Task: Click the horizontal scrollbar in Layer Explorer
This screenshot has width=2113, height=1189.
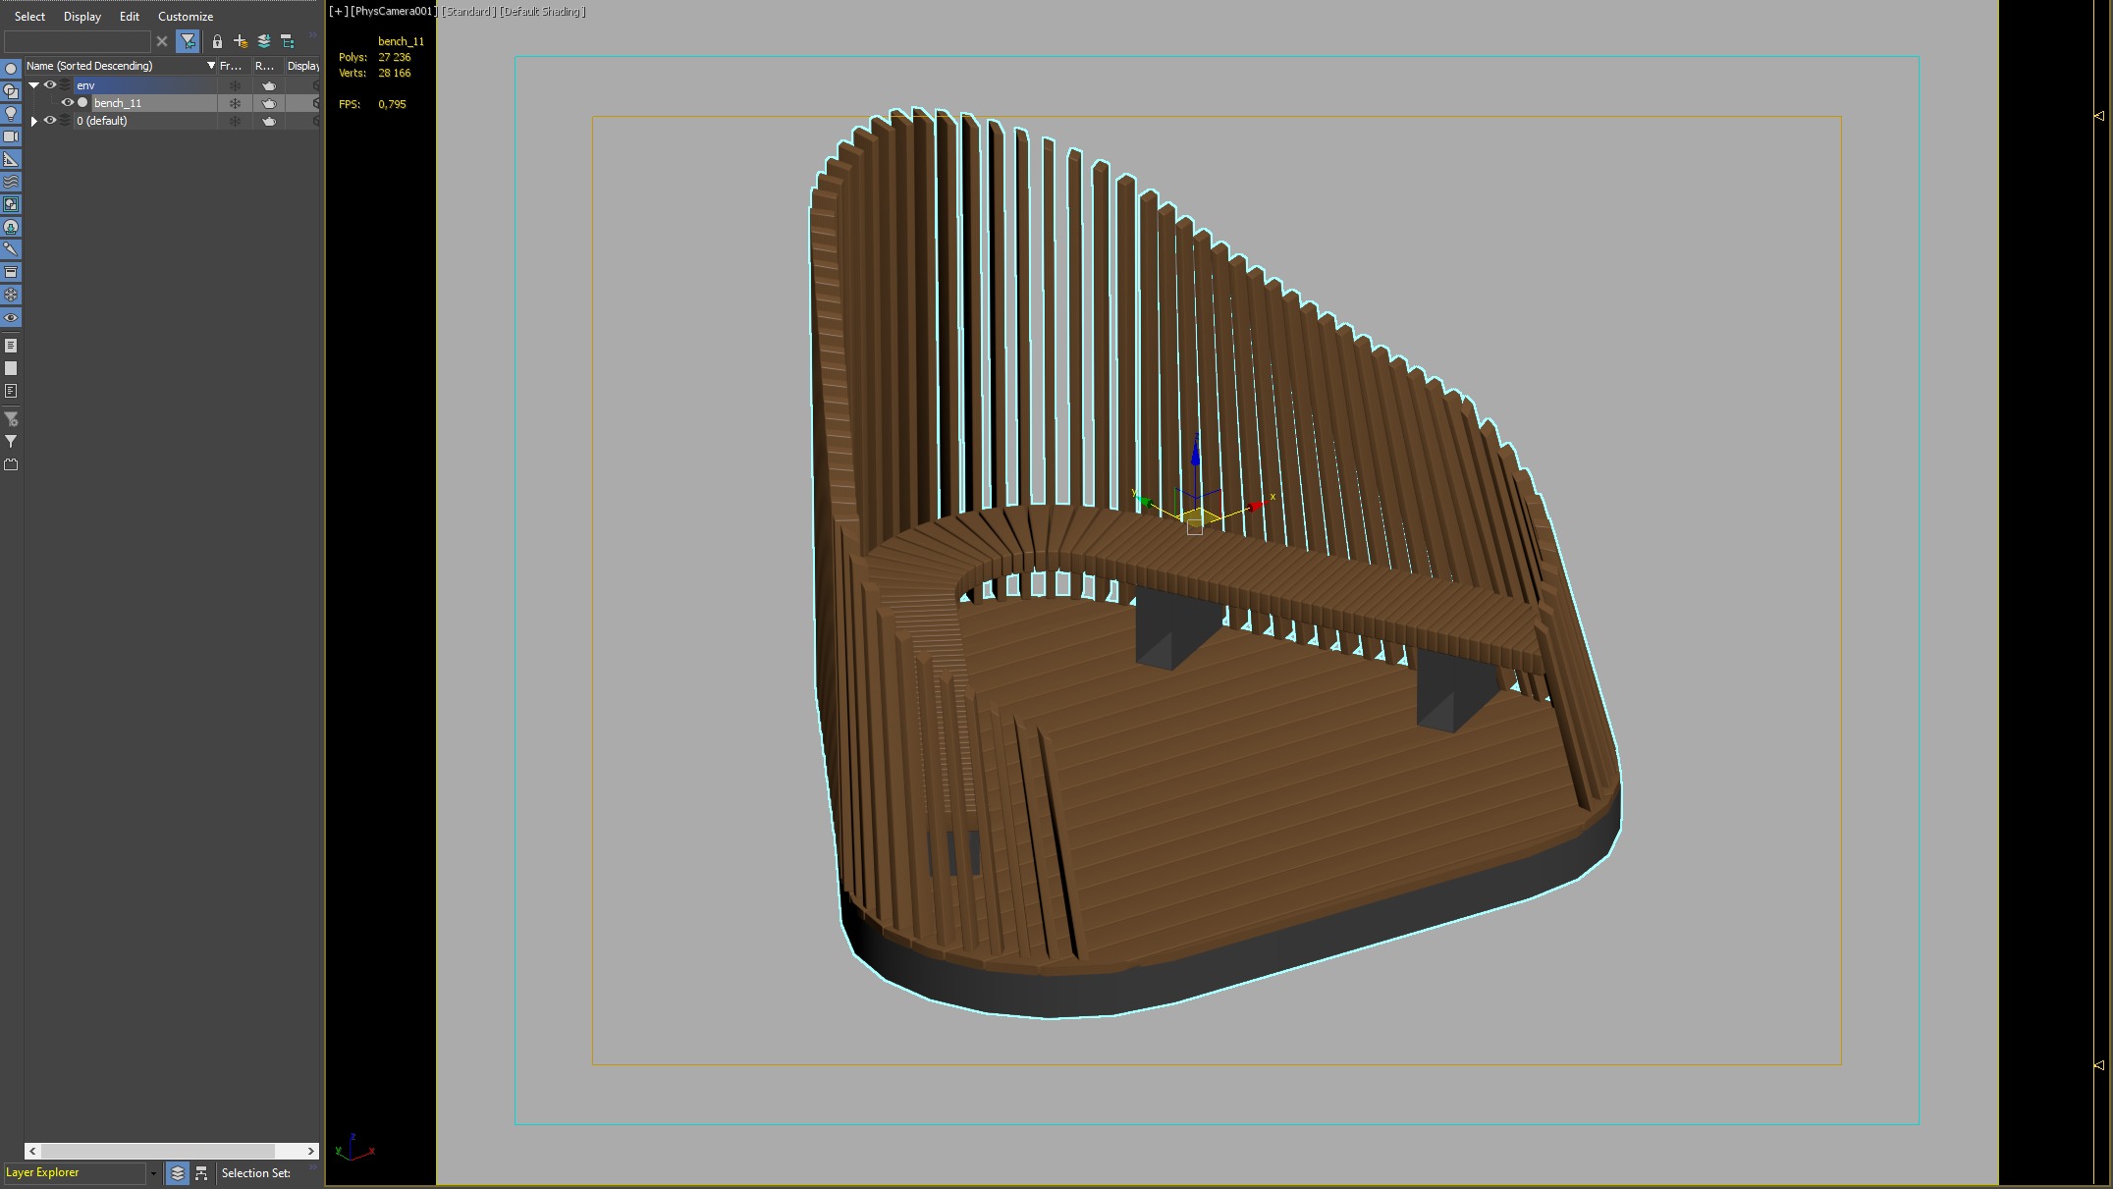Action: 157,1151
